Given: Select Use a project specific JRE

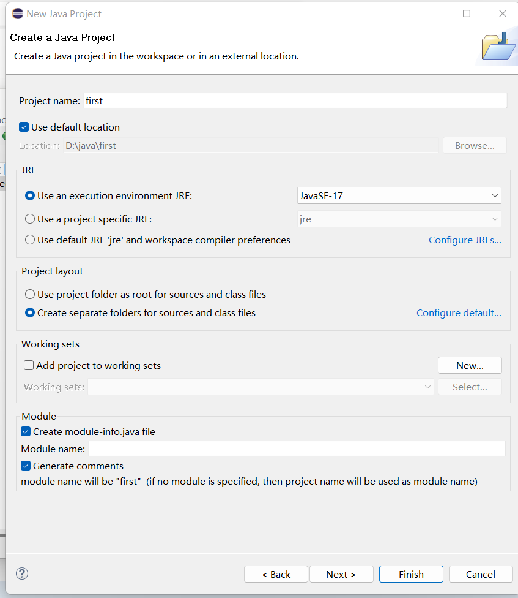Looking at the screenshot, I should click(x=30, y=219).
